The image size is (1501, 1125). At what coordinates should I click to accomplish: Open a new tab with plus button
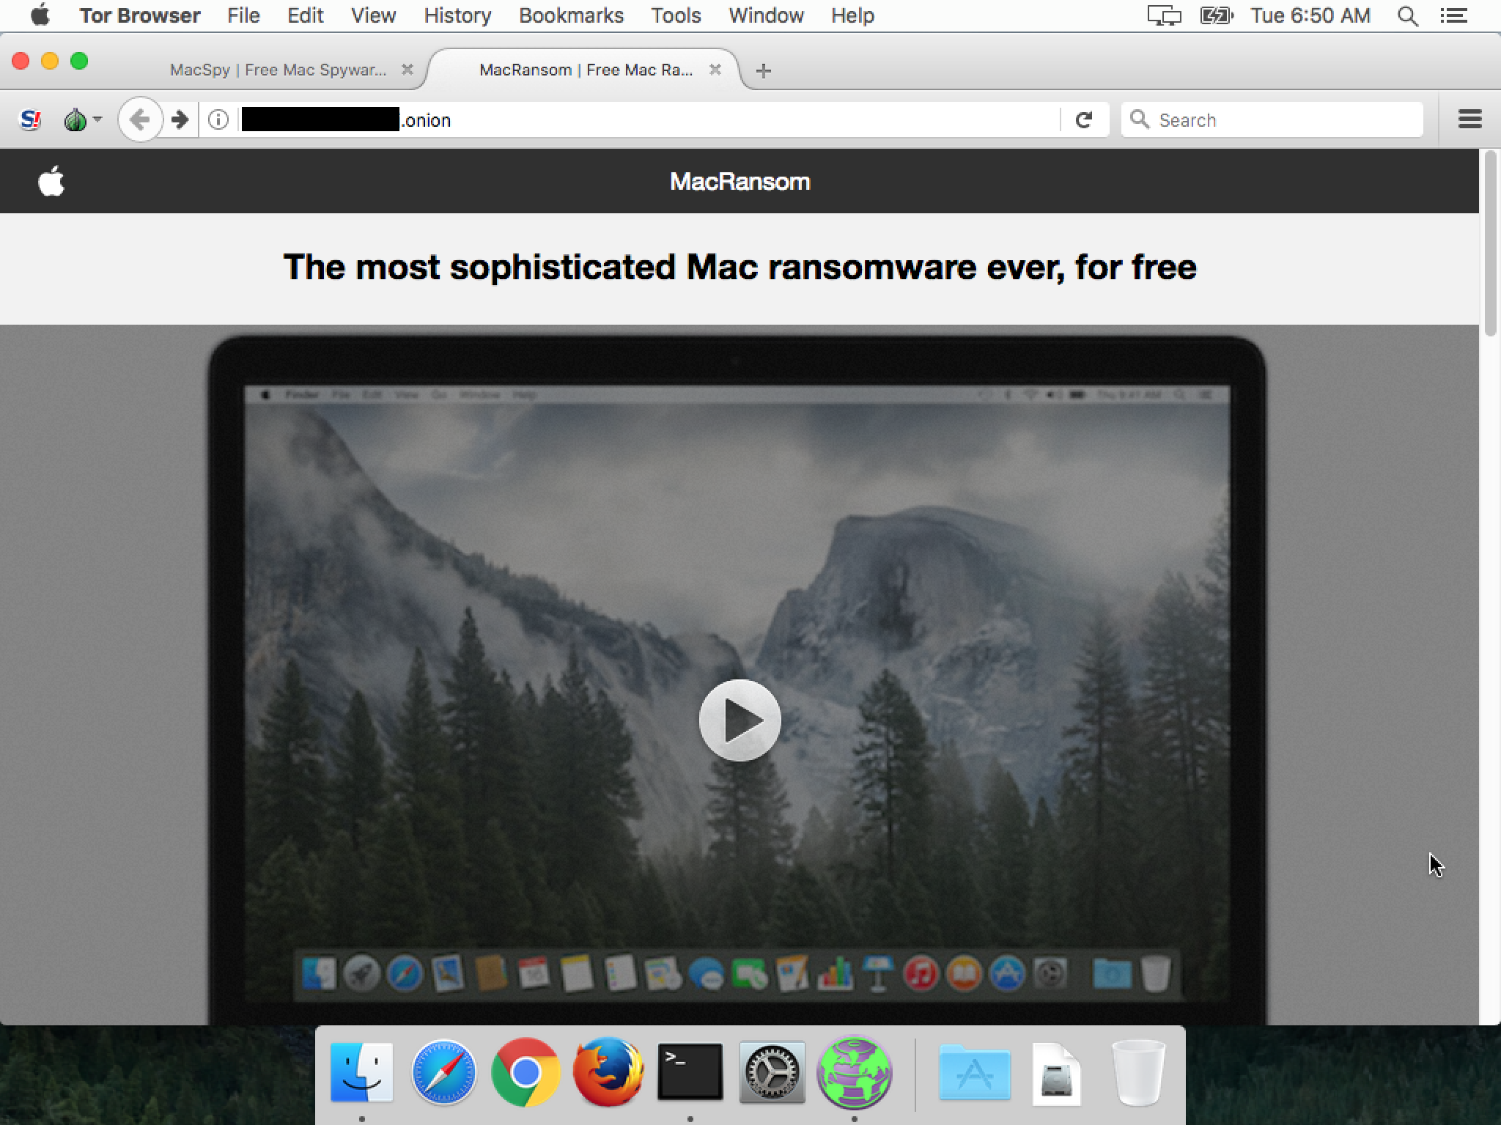(x=763, y=70)
